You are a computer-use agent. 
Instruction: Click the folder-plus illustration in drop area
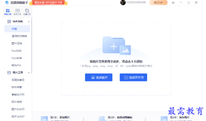coord(116,46)
